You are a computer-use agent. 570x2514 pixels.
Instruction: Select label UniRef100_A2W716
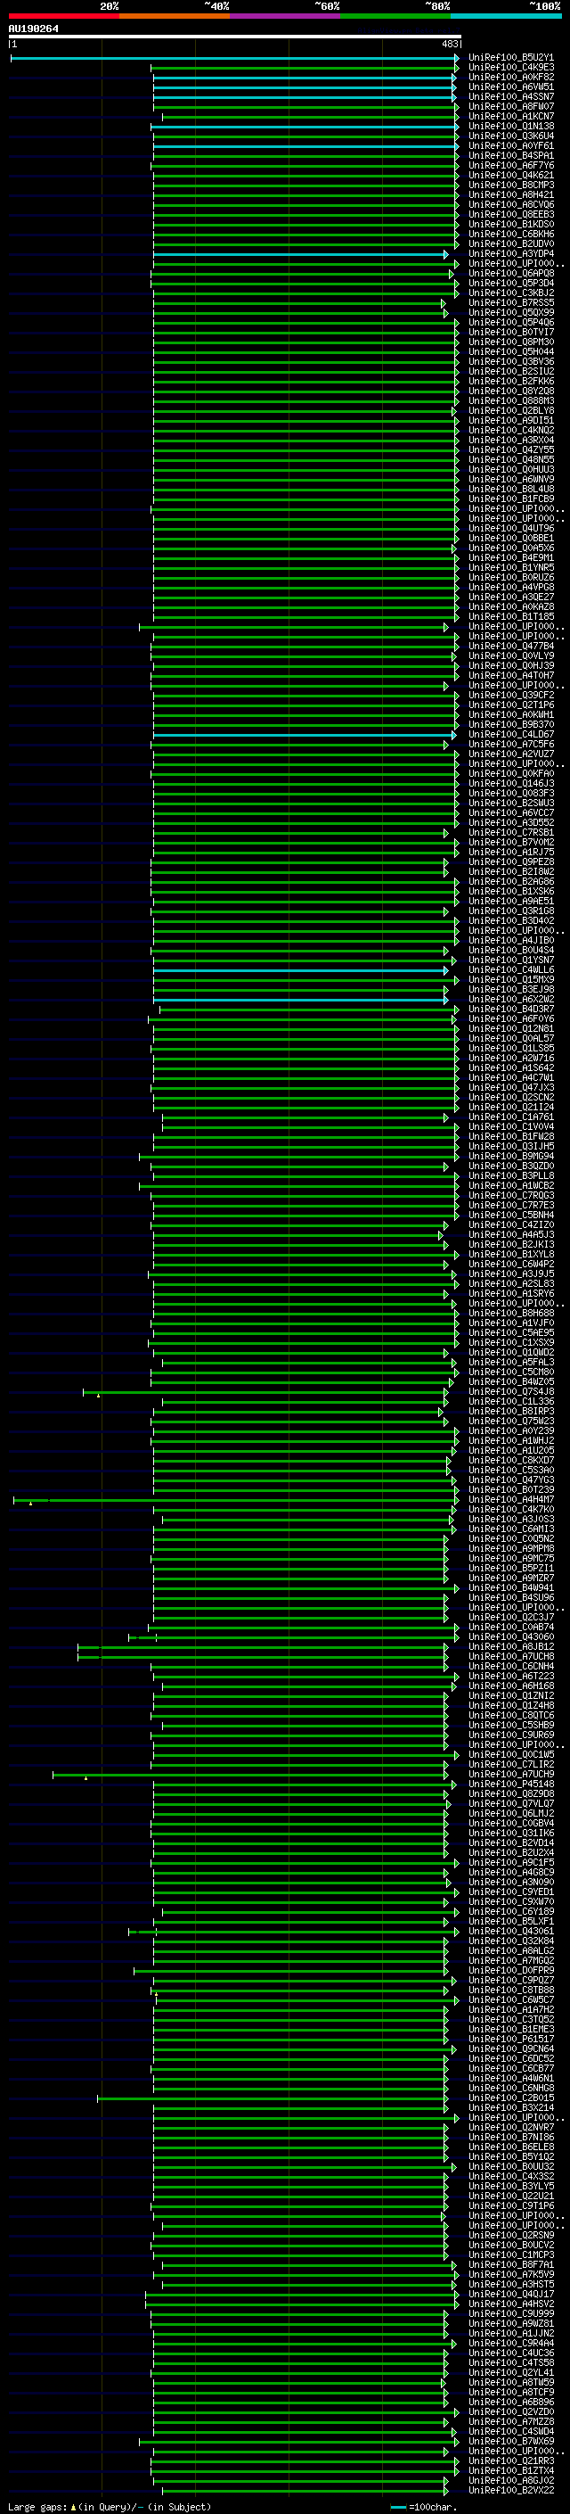coord(510,1058)
